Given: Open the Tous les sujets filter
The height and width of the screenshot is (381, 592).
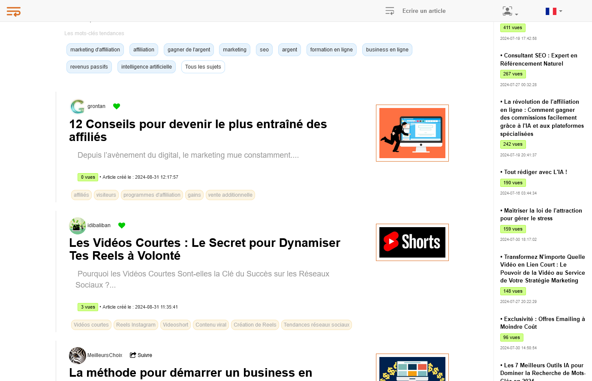Looking at the screenshot, I should tap(203, 67).
